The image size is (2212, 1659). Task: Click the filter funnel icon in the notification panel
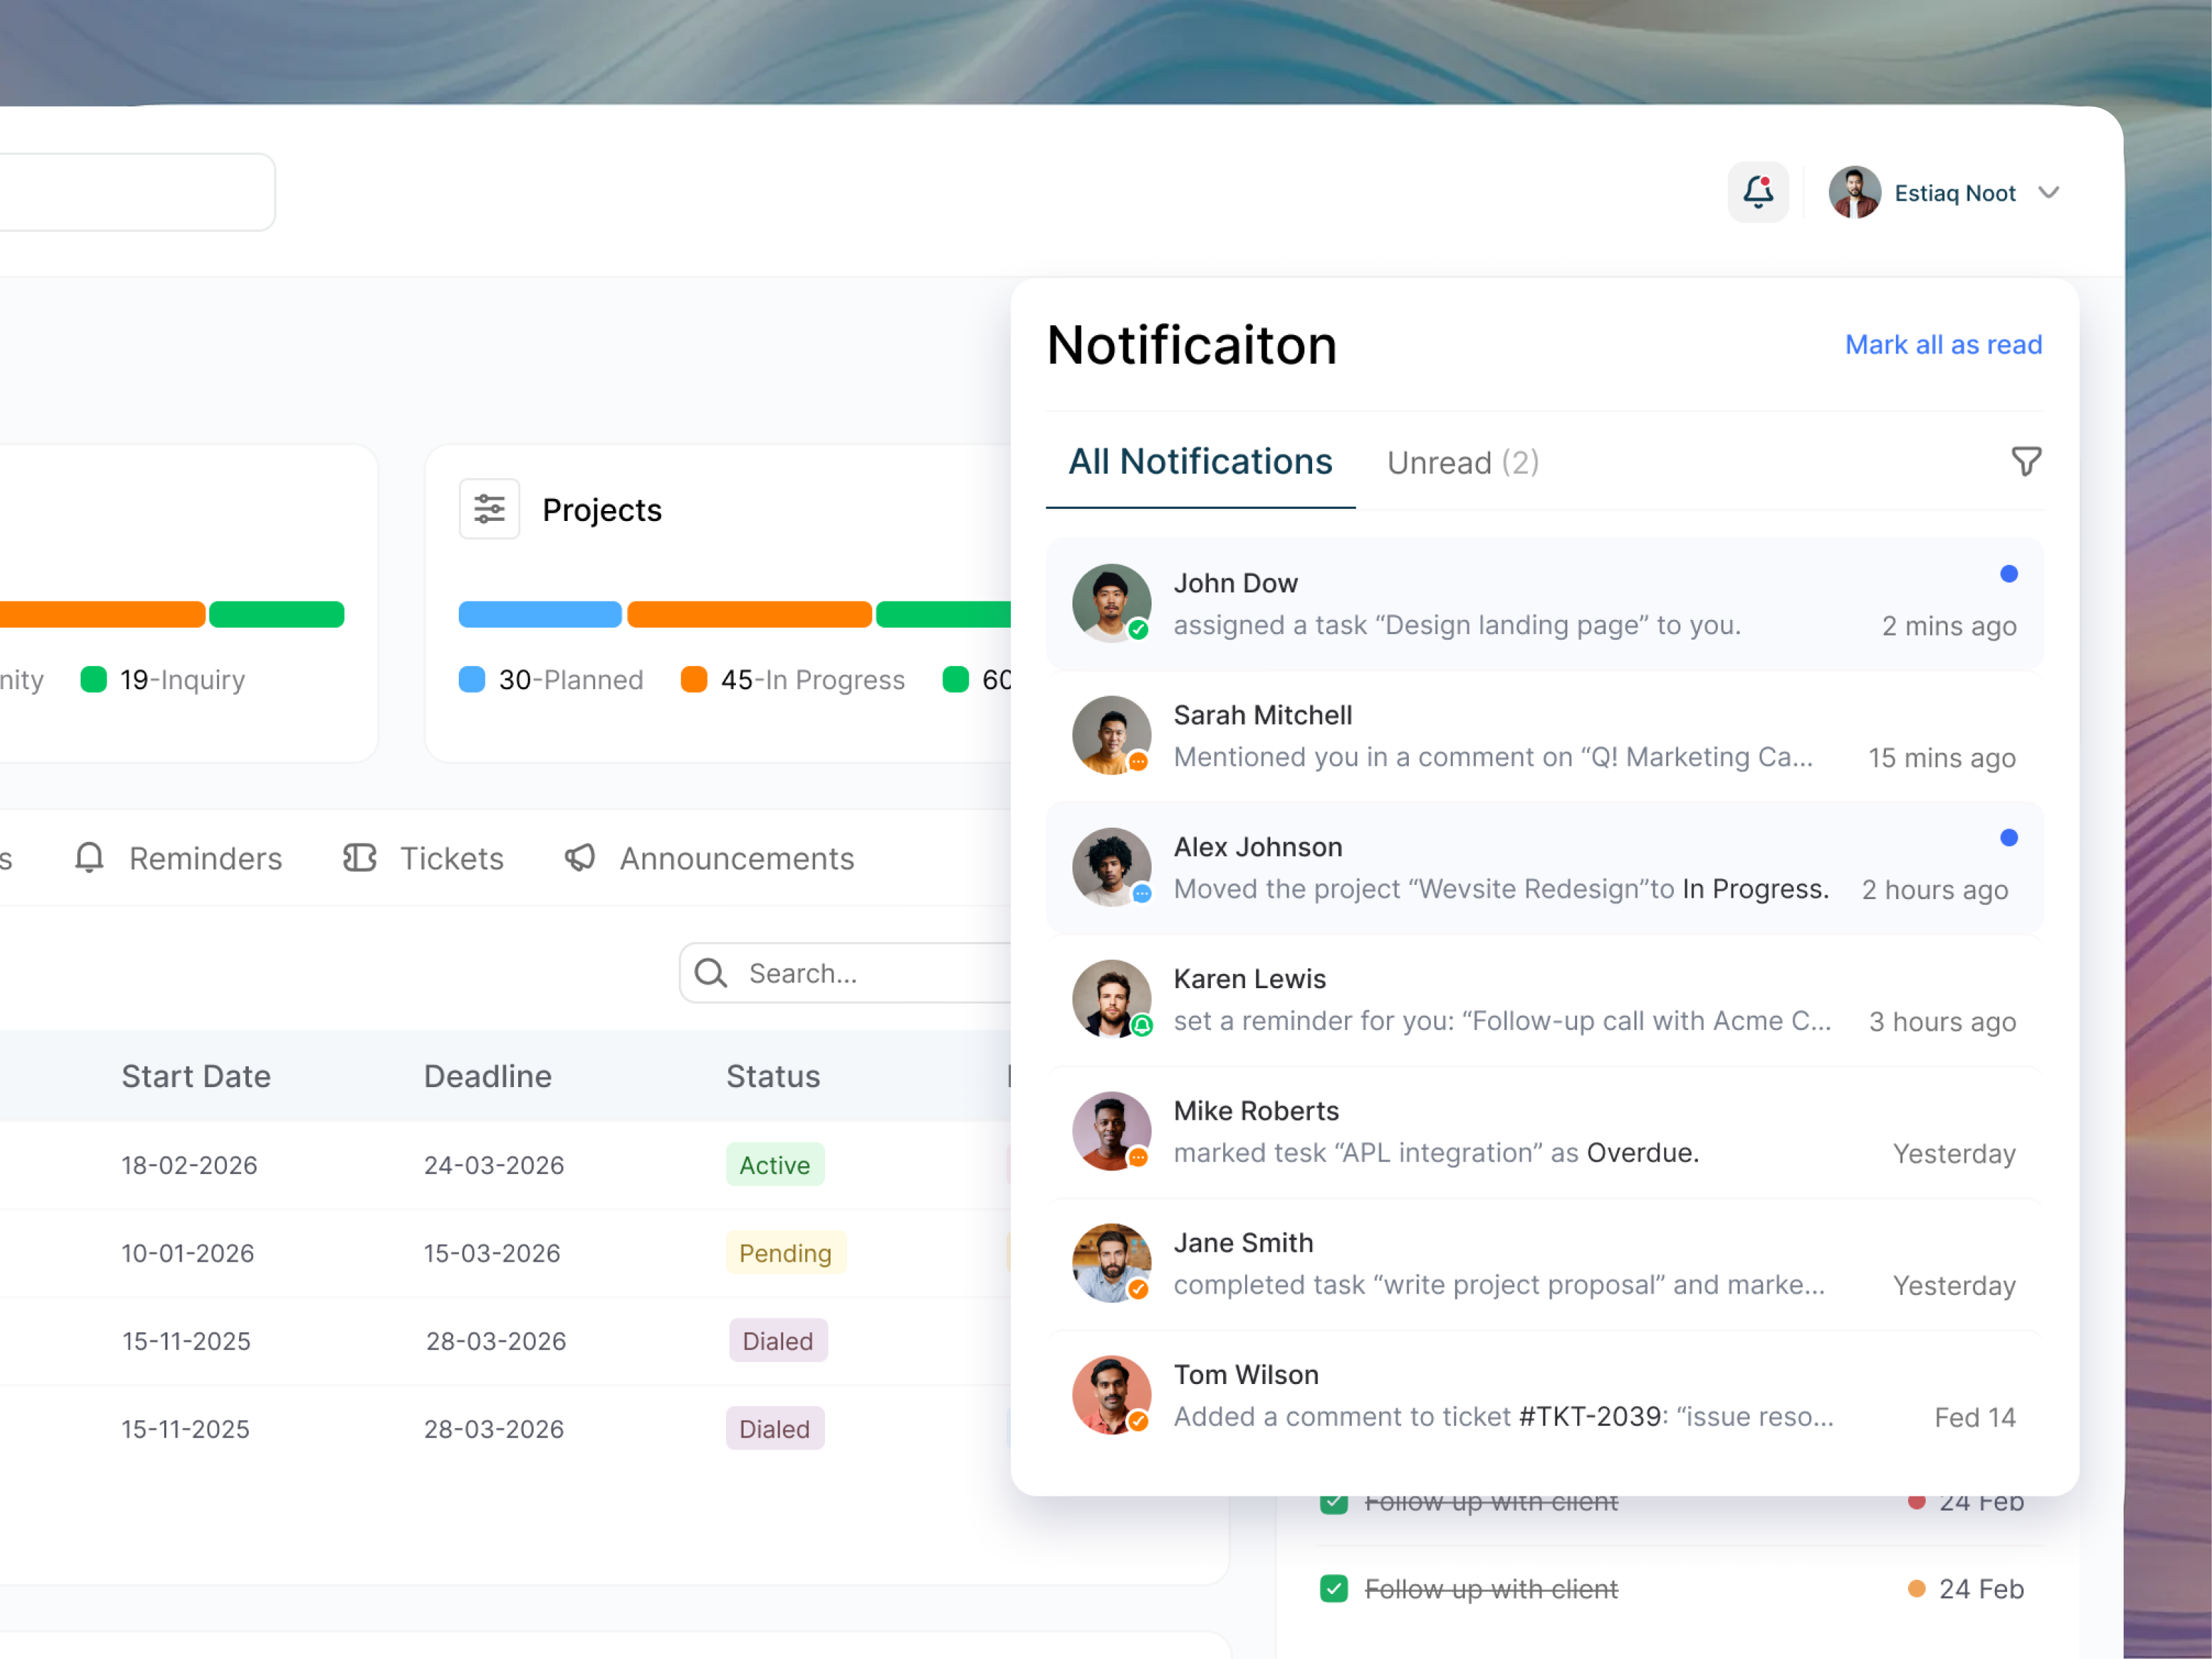[2026, 461]
